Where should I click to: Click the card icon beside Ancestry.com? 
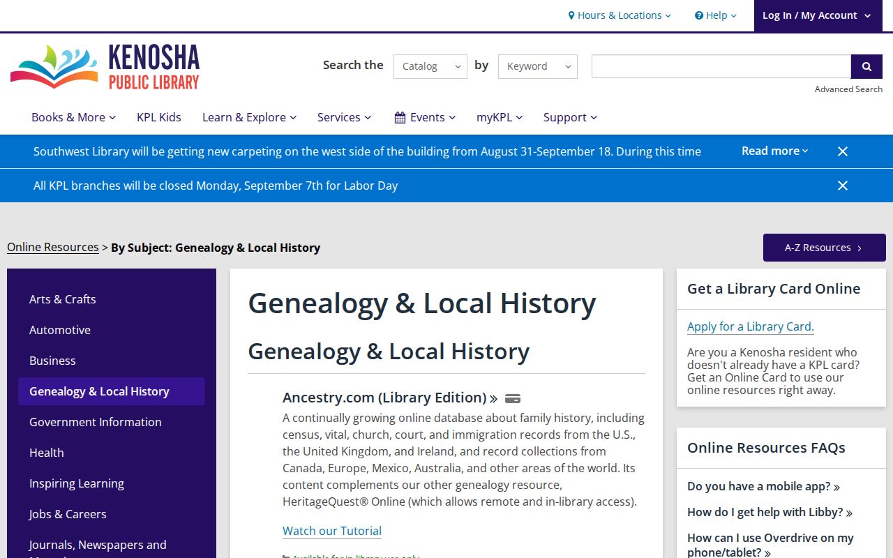click(513, 398)
